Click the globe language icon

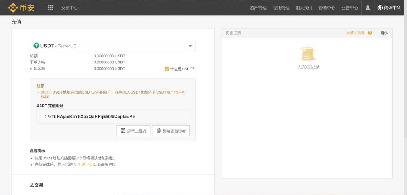point(380,8)
